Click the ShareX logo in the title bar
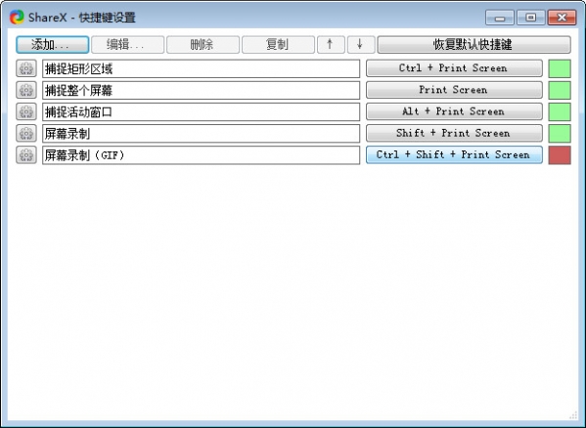 pyautogui.click(x=17, y=18)
